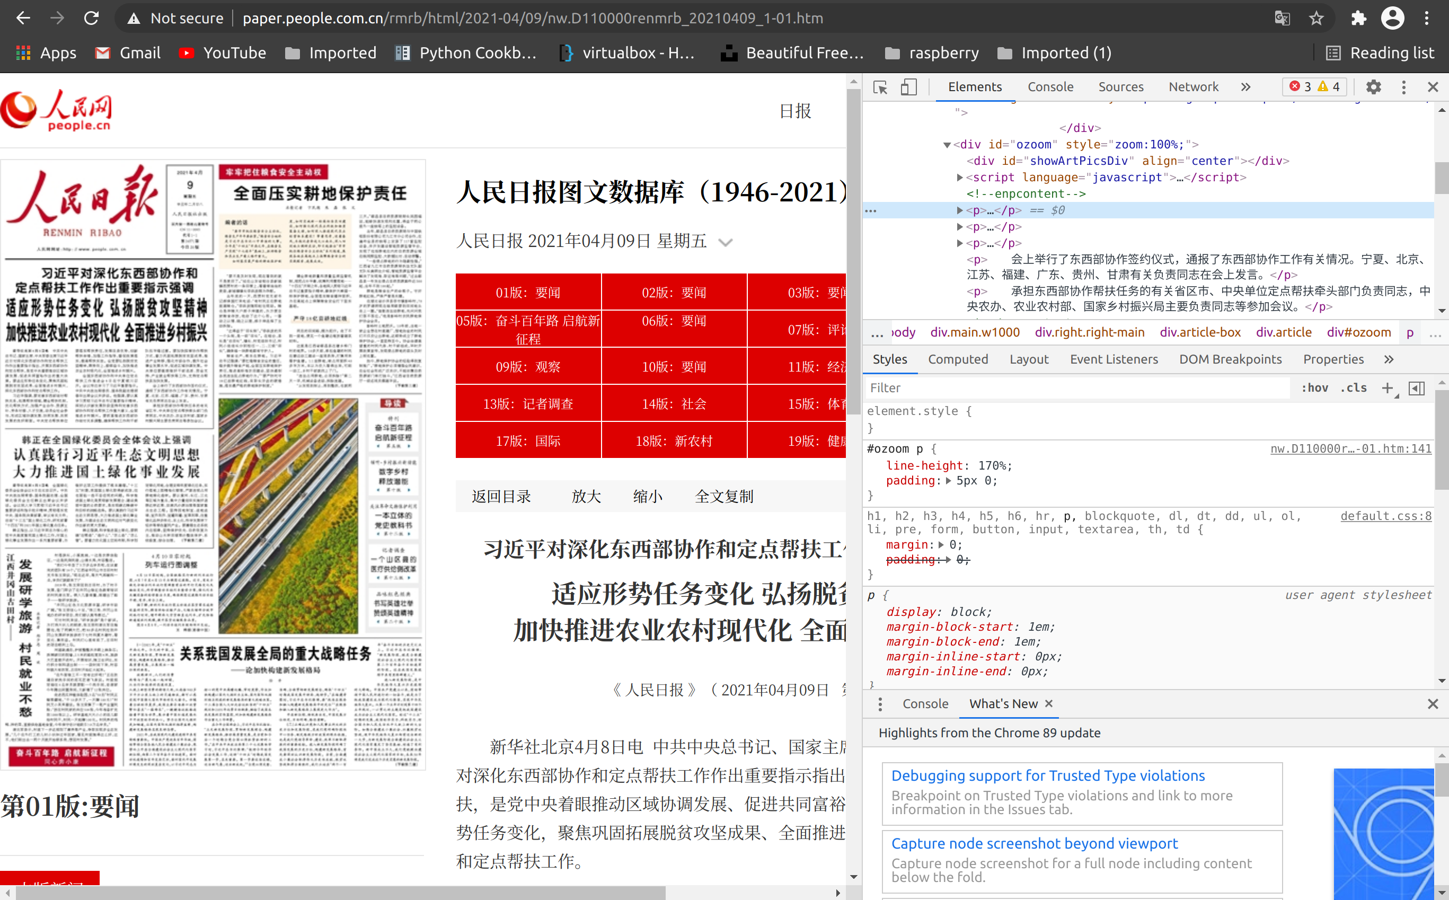Click the ellipsis beside the selected node
This screenshot has width=1449, height=900.
871,211
